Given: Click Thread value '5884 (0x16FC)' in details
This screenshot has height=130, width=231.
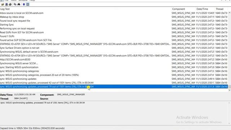Looking at the screenshot, I should pos(21,98).
